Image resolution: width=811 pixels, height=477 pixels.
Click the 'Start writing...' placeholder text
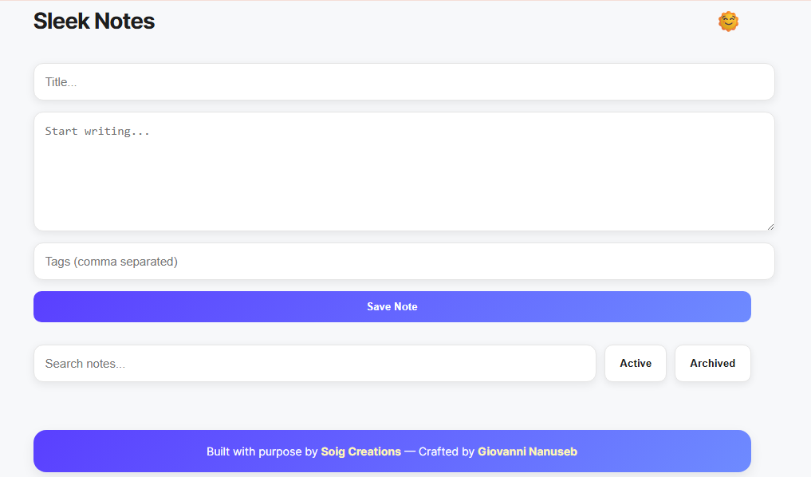click(x=97, y=132)
